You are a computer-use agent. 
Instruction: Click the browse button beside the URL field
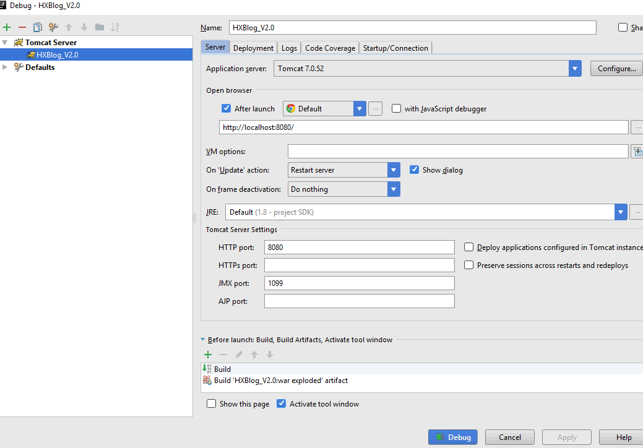point(637,127)
